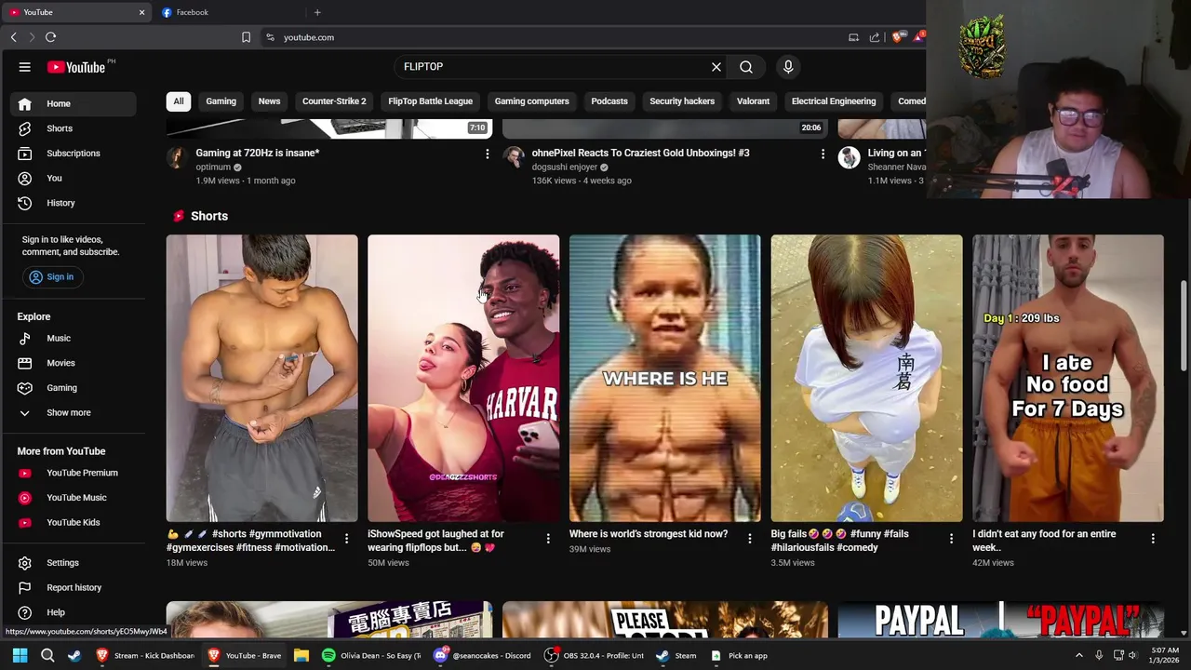Open Gaming under Explore
1191x670 pixels.
point(74,388)
